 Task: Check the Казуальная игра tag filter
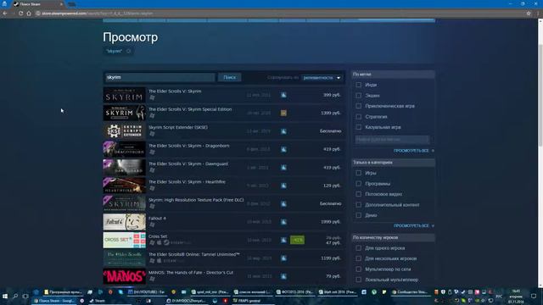coord(358,127)
